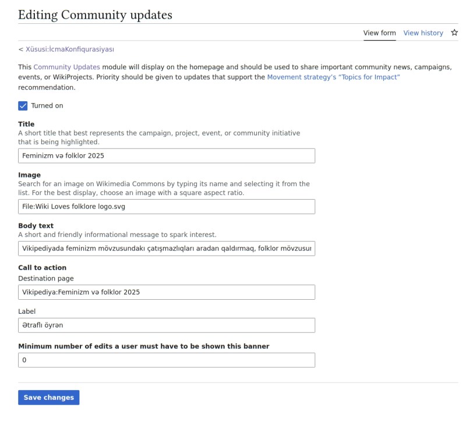Save changes to the form

pyautogui.click(x=49, y=398)
